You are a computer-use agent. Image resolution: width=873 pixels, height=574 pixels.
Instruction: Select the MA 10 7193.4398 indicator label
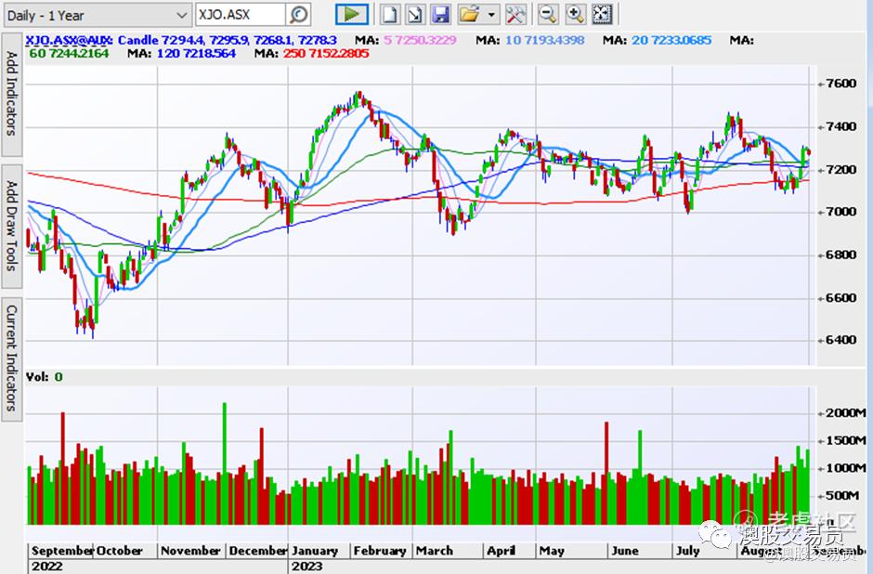point(530,41)
